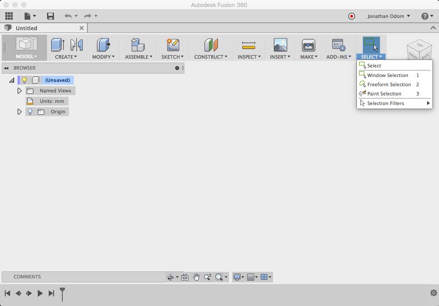Choose Paint Selection menu item

[395, 94]
